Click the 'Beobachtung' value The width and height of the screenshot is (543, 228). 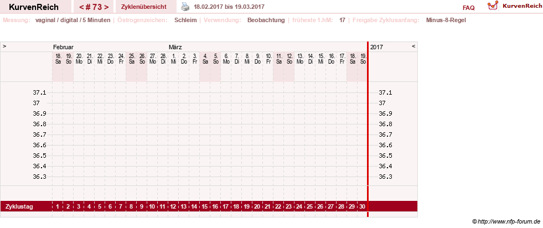click(266, 20)
